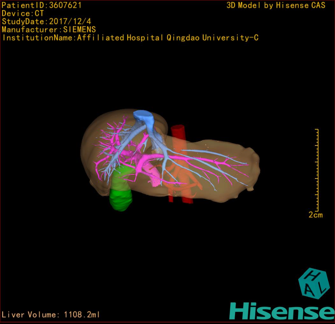Click the Manufacturer:SIEMENS text
This screenshot has height=324, width=335.
[x=49, y=30]
